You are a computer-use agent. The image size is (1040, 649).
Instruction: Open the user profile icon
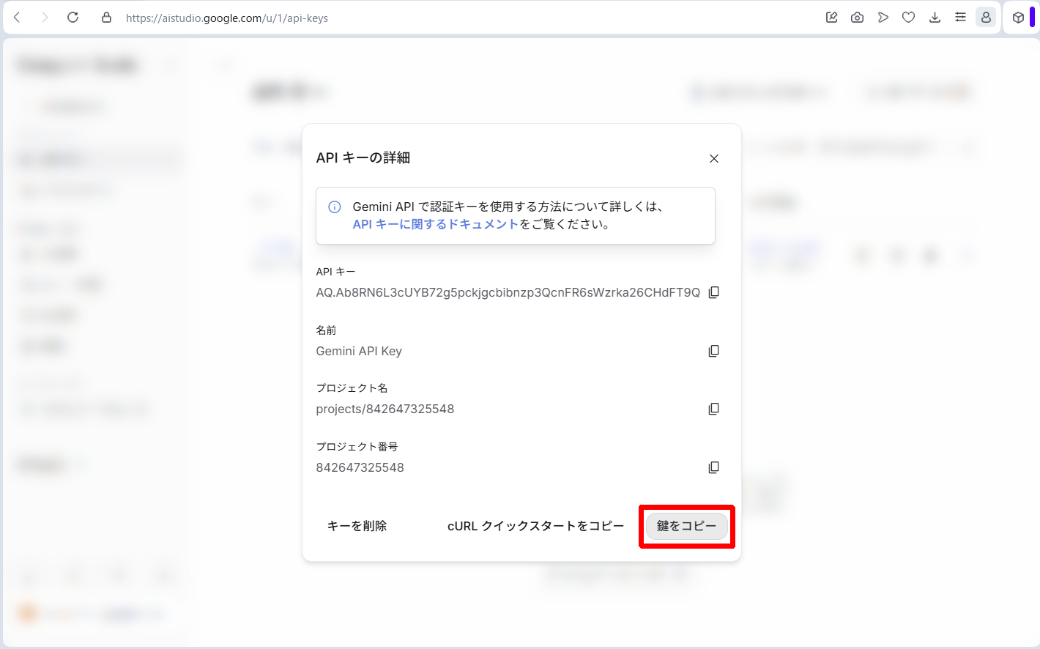pyautogui.click(x=986, y=18)
